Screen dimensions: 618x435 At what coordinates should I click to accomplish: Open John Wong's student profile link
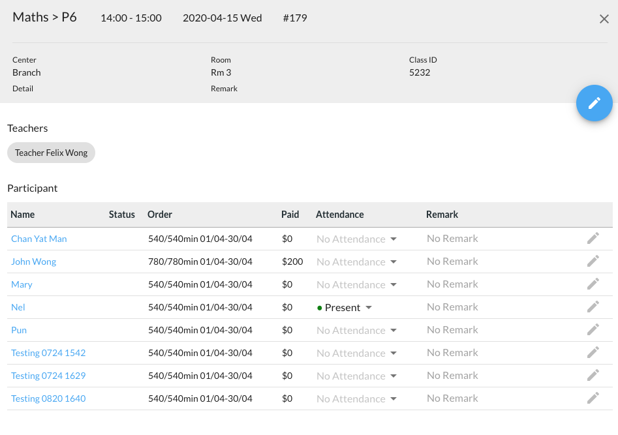click(x=34, y=262)
